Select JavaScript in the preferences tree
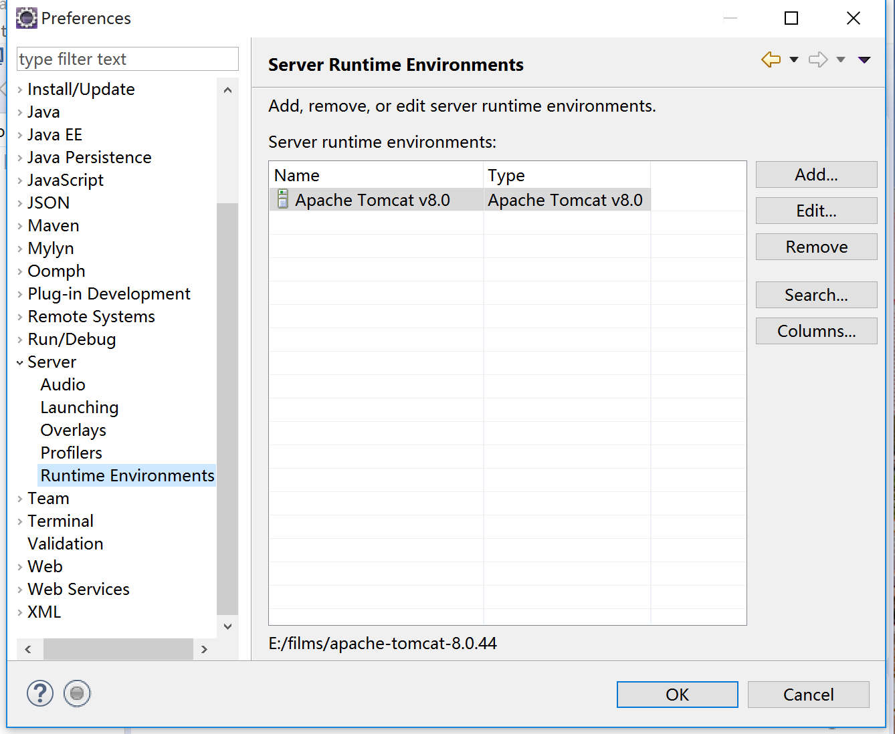The image size is (895, 734). point(66,180)
